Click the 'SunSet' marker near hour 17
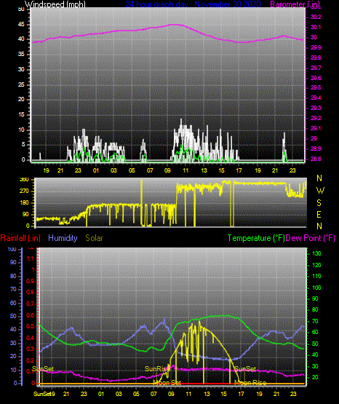The height and width of the screenshot is (404, 339). pos(245,369)
